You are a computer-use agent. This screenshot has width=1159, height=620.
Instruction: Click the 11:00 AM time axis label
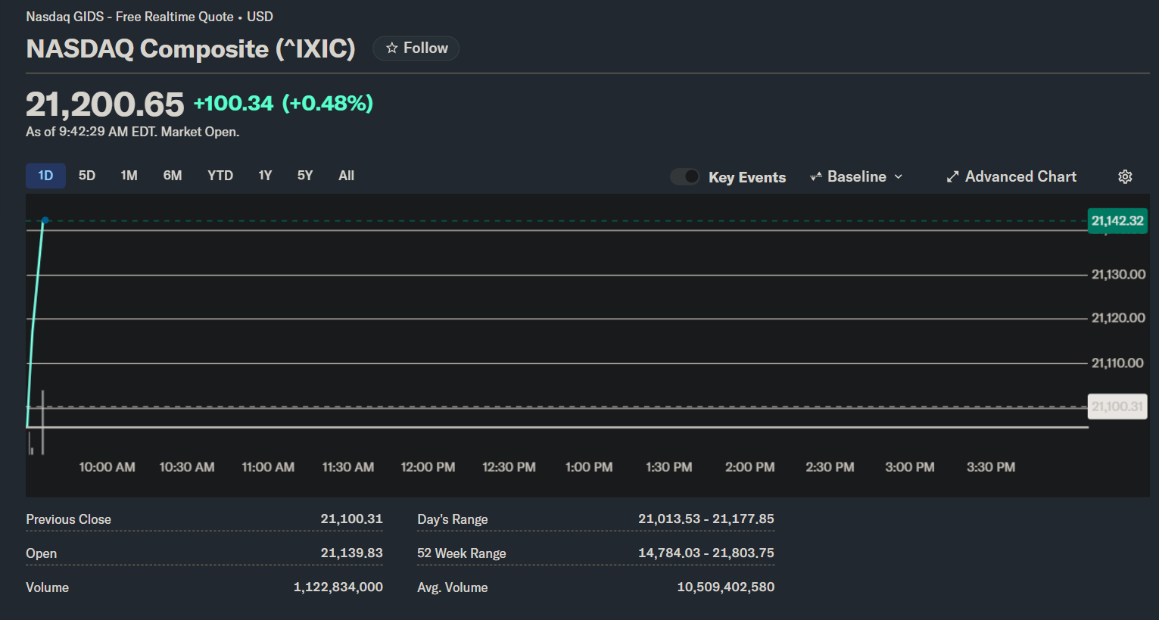coord(268,467)
